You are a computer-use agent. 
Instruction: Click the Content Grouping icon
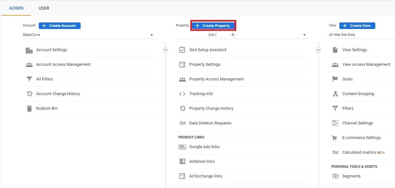[335, 94]
